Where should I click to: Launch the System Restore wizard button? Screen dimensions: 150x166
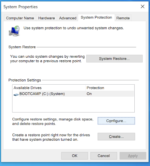click(x=115, y=59)
